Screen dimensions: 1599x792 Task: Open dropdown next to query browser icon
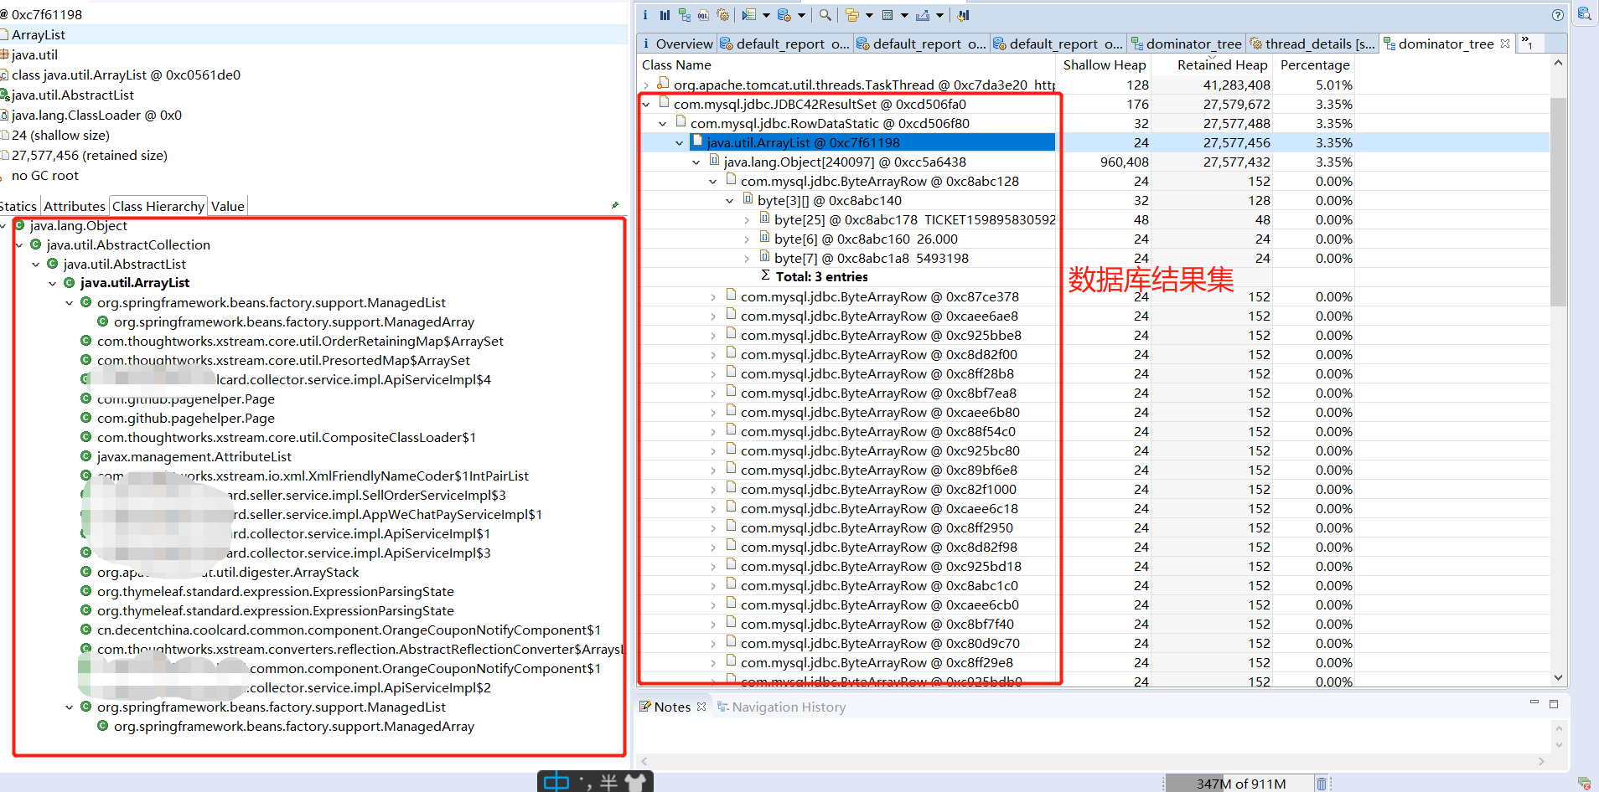pyautogui.click(x=801, y=16)
